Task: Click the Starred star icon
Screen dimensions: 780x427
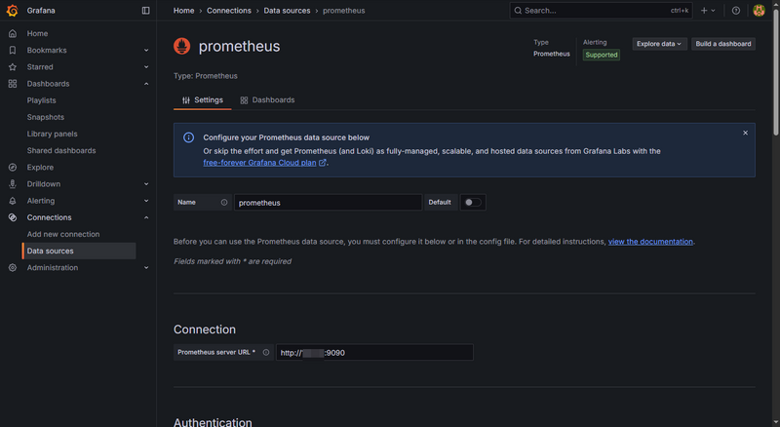Action: coord(13,66)
